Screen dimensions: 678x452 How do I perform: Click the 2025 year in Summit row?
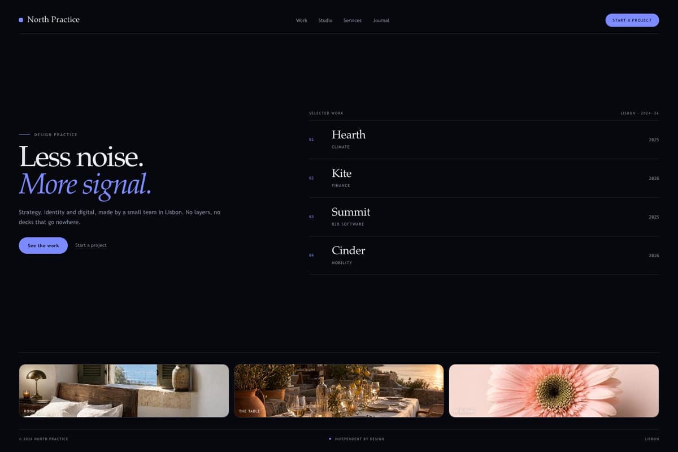click(x=654, y=217)
